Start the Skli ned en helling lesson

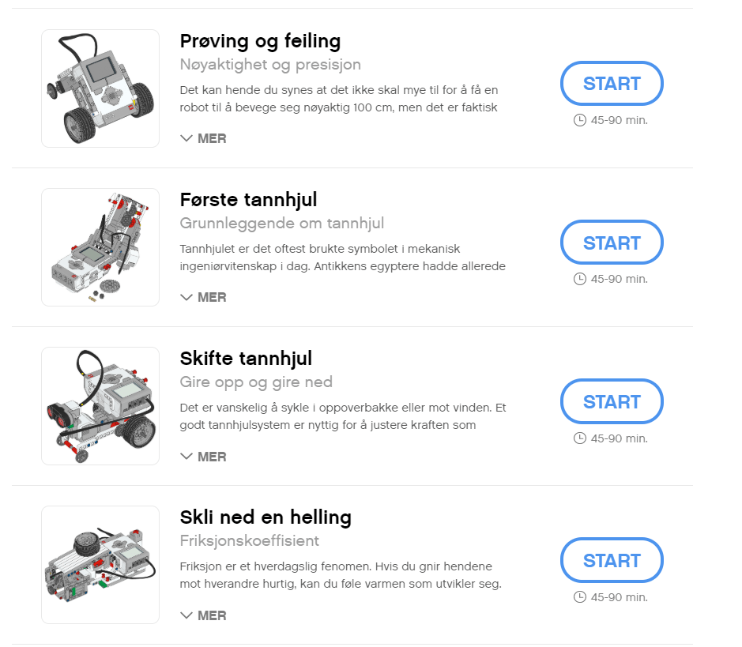click(612, 560)
